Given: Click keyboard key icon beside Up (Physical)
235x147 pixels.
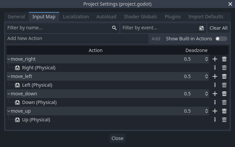Looking at the screenshot, I should [17, 120].
